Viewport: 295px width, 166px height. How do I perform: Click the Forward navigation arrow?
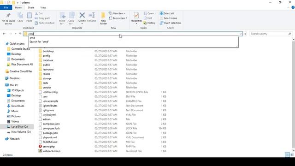coord(11,34)
